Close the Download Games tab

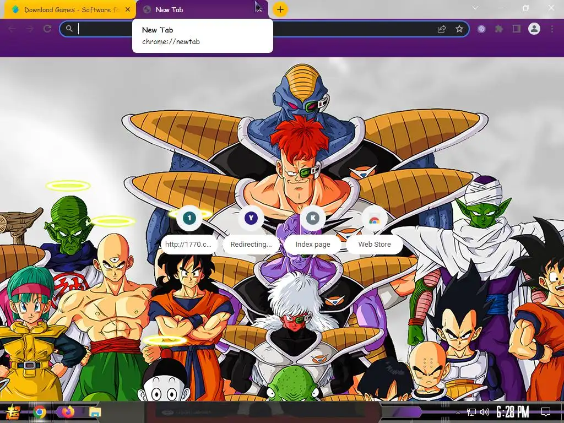click(128, 10)
